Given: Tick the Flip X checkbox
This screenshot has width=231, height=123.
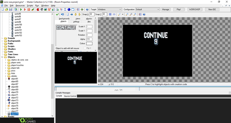Looking at the screenshot, I should pyautogui.click(x=85, y=48).
